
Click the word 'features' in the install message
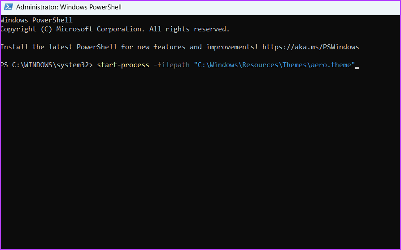click(169, 47)
